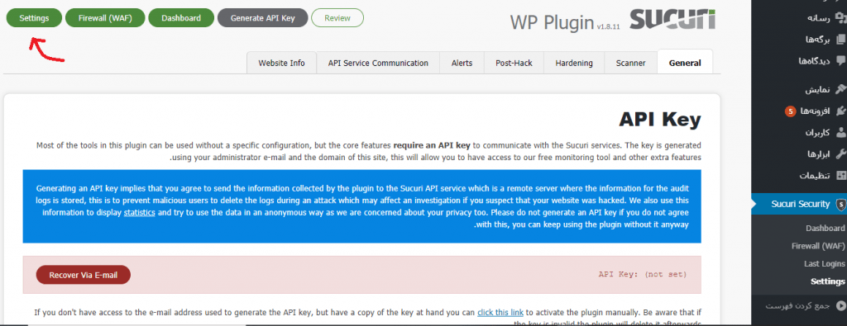Image resolution: width=847 pixels, height=326 pixels.
Task: Click the green Settings button
Action: 33,18
